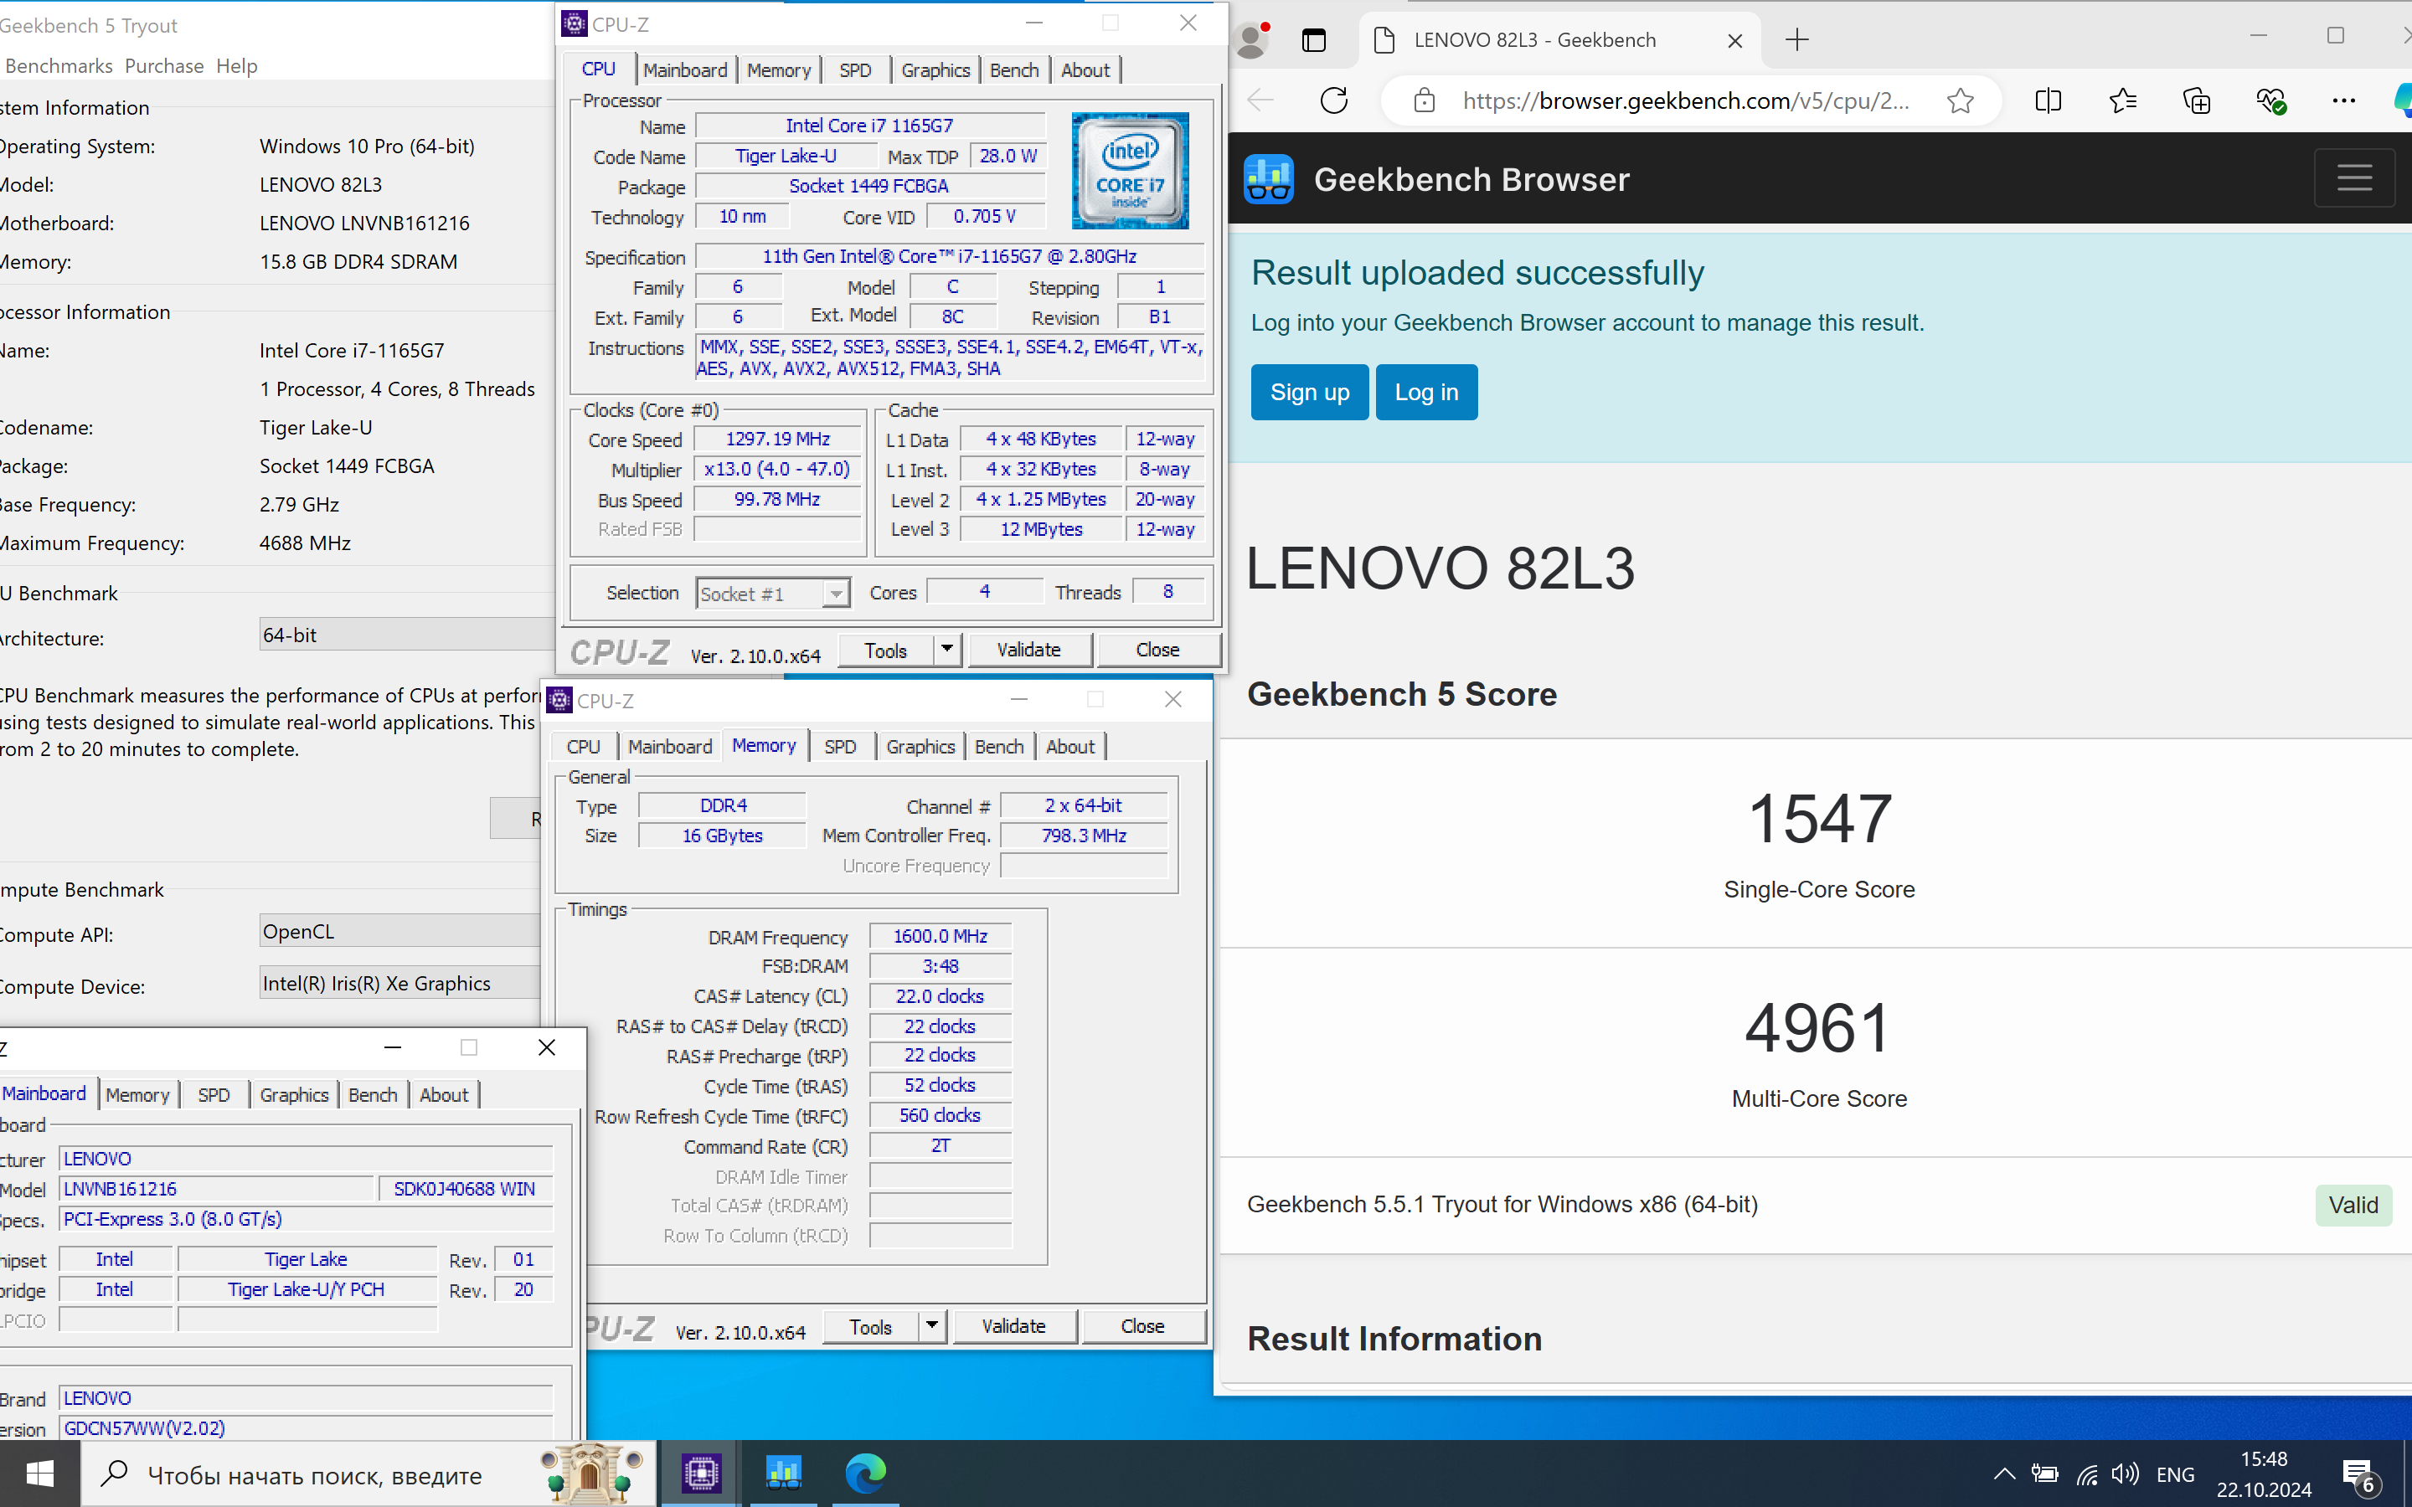Click the browser refresh icon
The width and height of the screenshot is (2412, 1507).
(1333, 100)
